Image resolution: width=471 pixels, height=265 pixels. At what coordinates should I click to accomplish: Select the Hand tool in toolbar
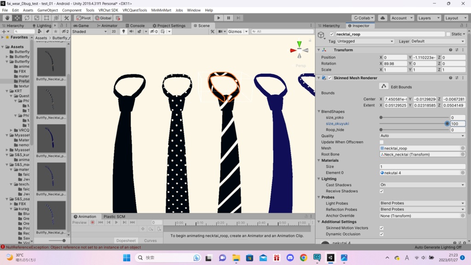tap(7, 18)
